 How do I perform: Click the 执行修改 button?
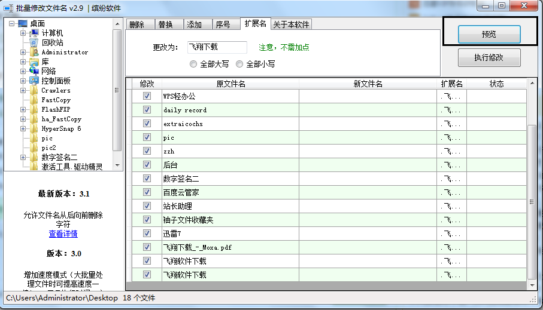pos(489,57)
